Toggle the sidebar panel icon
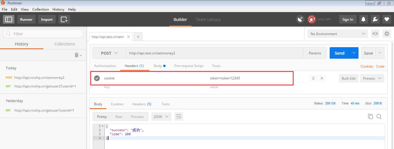Image resolution: width=394 pixels, height=149 pixels. click(9, 19)
